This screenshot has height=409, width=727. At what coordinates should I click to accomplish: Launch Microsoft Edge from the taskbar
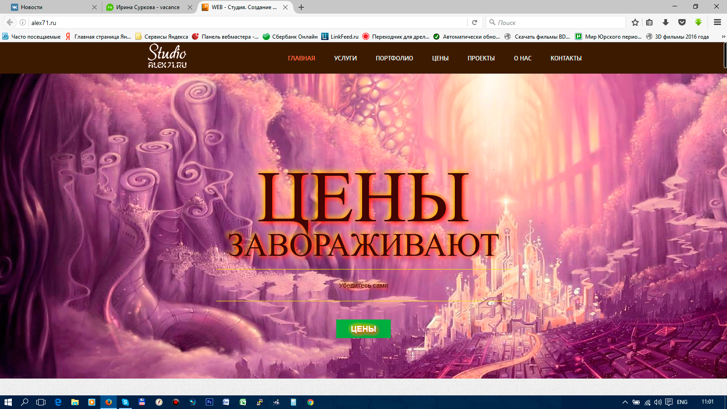58,402
